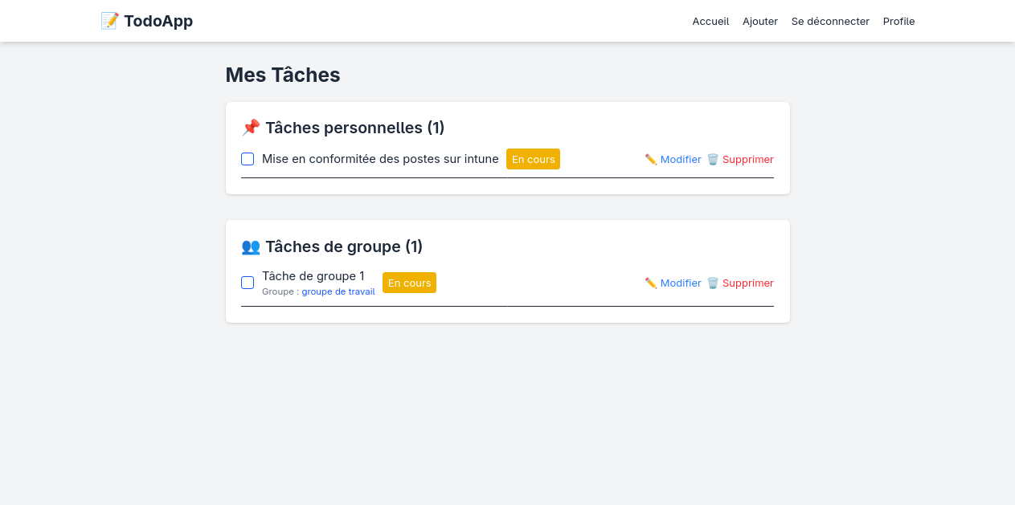Click the TodoApp brand name
Screen dimensions: 1015x505
[x=158, y=21]
